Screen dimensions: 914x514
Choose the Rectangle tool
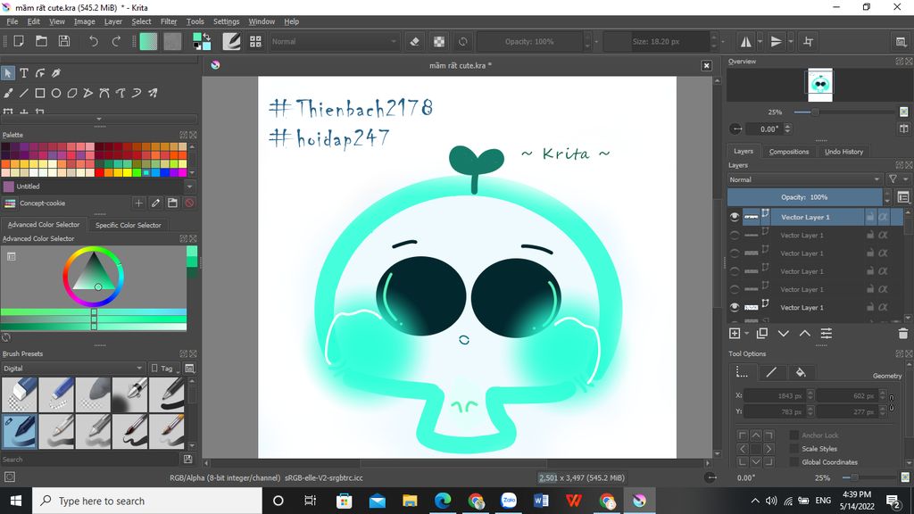(x=40, y=93)
